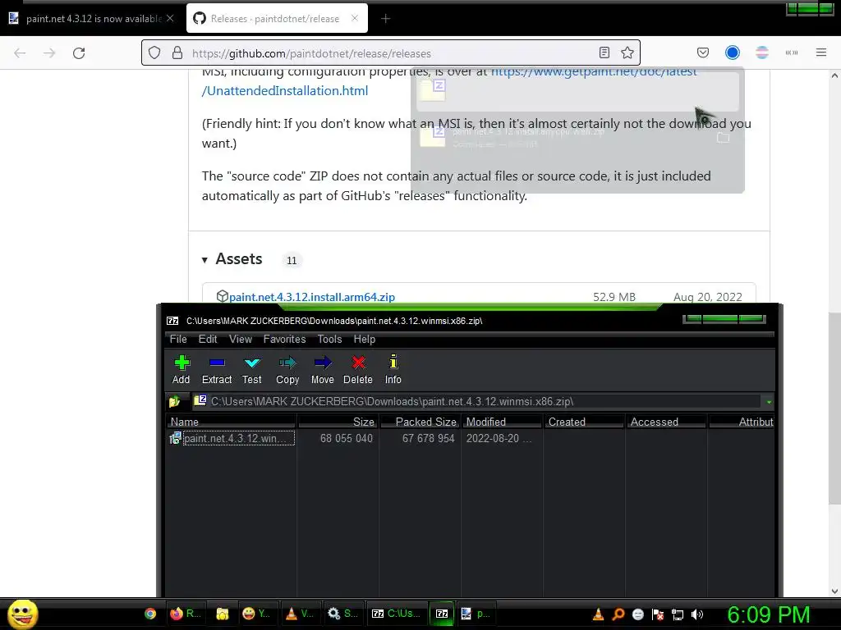Screen dimensions: 841x630
Task: Click the padlock site security icon
Action: click(x=177, y=53)
